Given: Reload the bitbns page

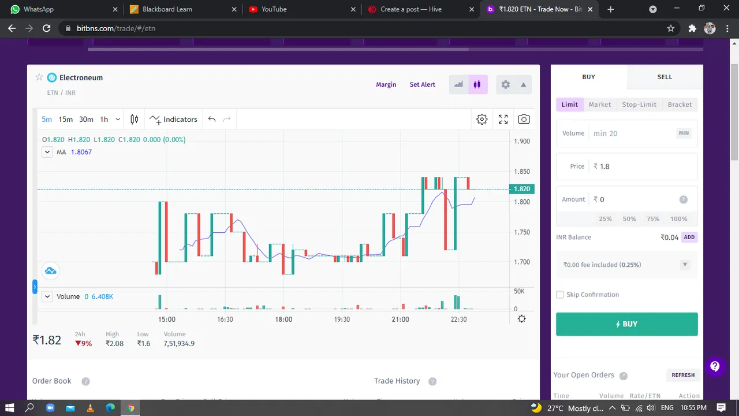Looking at the screenshot, I should (47, 28).
